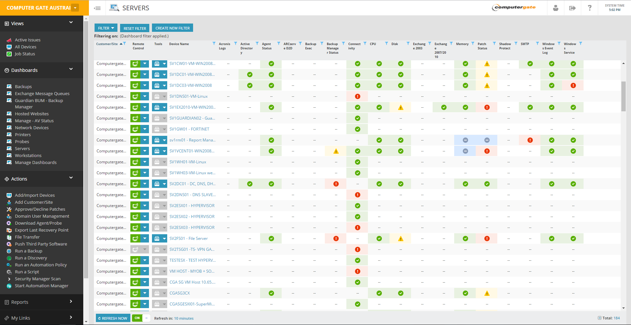The height and width of the screenshot is (325, 631).
Task: Click the RESET FILTER button
Action: pos(135,28)
